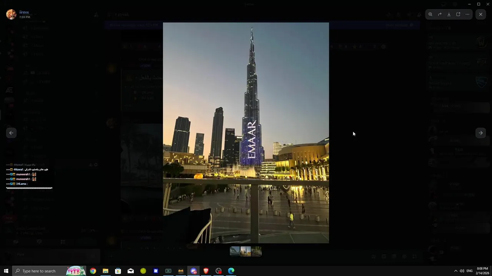Select the first thumbnail in the strip
Image resolution: width=492 pixels, height=276 pixels.
[235, 251]
